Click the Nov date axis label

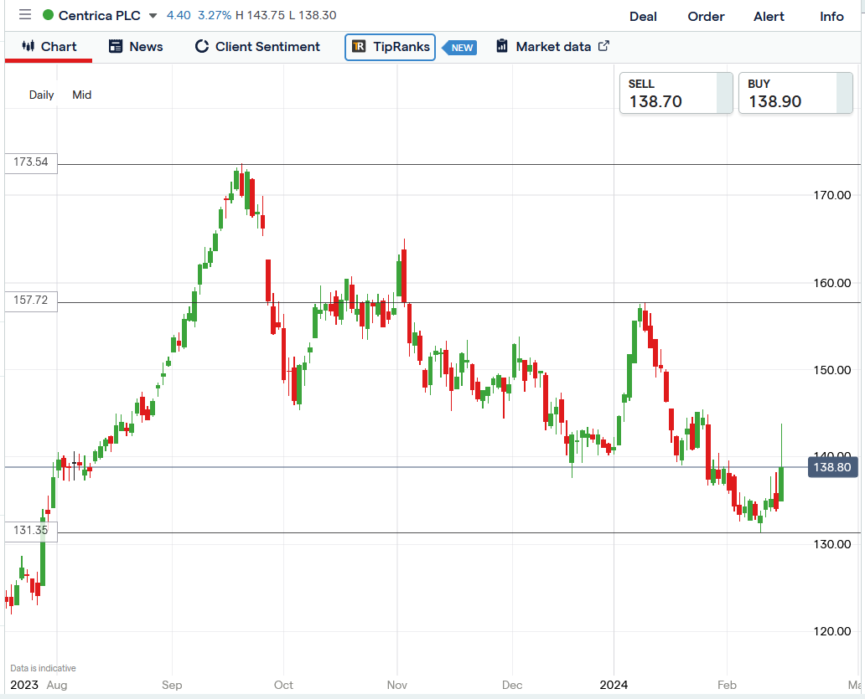point(397,685)
